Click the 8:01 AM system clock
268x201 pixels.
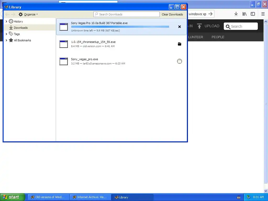(x=258, y=197)
